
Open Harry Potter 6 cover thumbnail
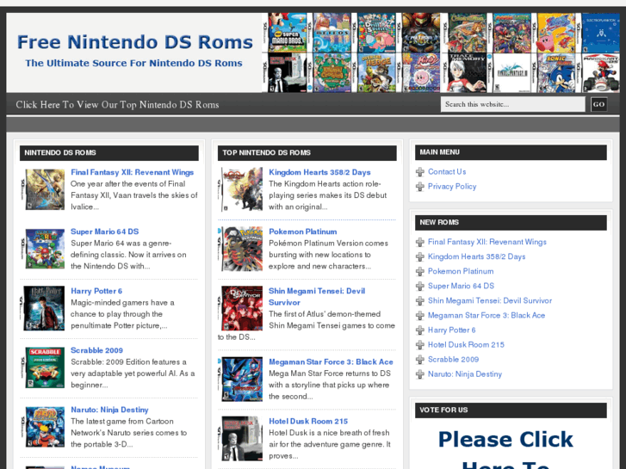coord(43,308)
